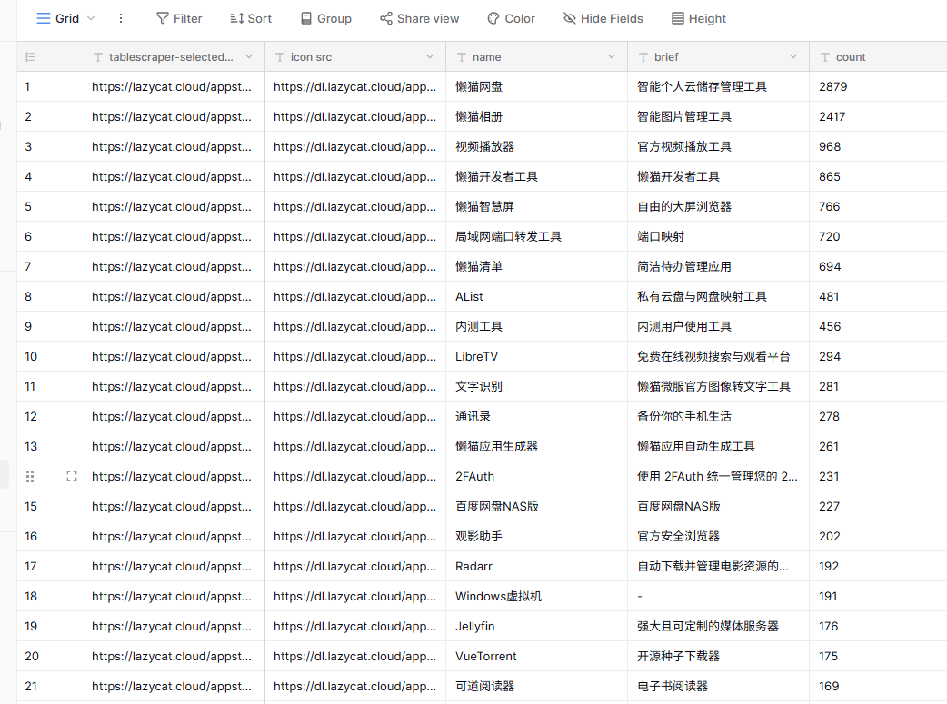Click the text type icon of name column
The height and width of the screenshot is (704, 947).
[x=462, y=57]
